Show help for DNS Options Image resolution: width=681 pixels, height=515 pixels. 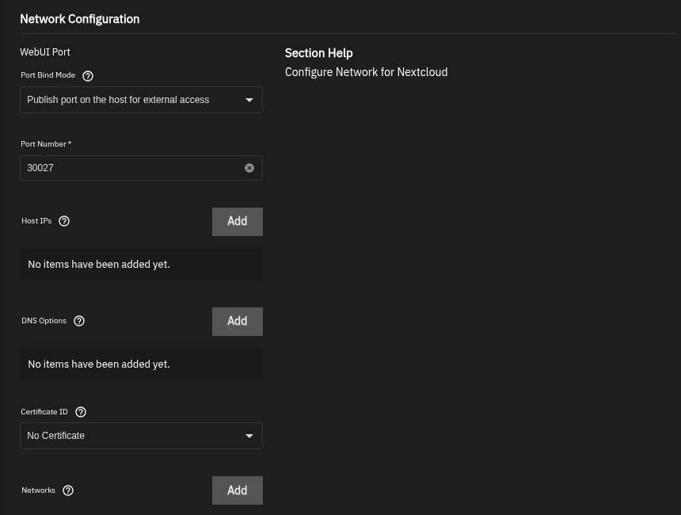pos(79,321)
